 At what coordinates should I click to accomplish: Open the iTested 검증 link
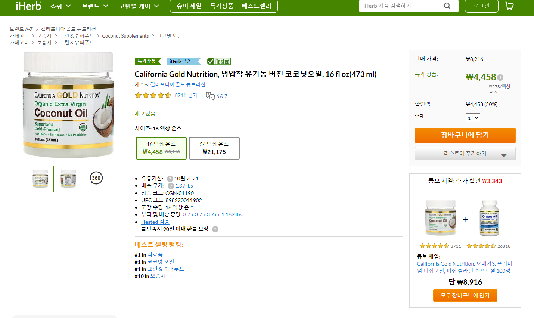click(x=155, y=222)
